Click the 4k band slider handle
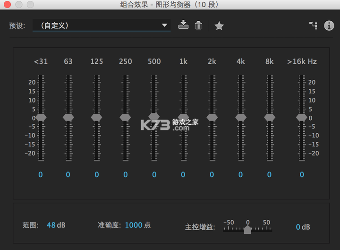 click(241, 117)
